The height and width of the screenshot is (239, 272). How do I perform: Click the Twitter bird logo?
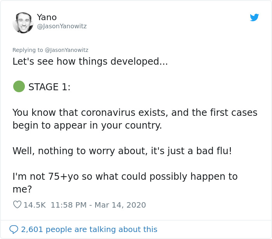[x=254, y=17]
